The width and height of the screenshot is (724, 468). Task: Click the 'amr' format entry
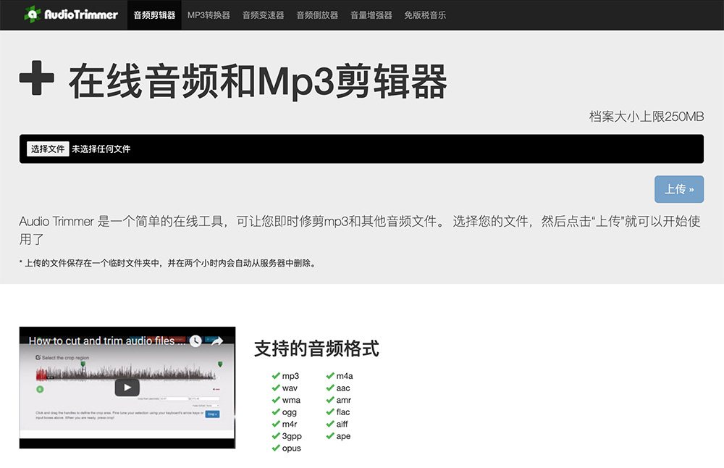[338, 400]
